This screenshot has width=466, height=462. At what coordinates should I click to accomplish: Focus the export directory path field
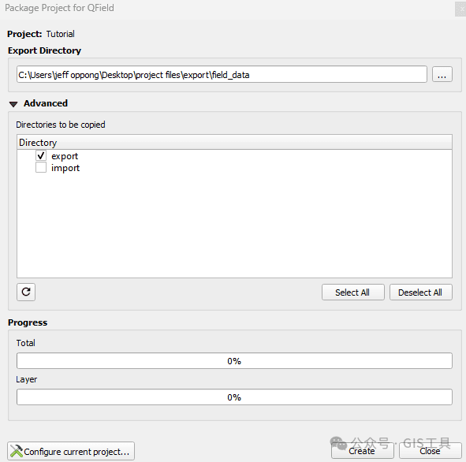[222, 74]
